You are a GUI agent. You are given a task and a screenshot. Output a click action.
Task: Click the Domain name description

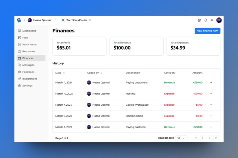click(x=134, y=116)
